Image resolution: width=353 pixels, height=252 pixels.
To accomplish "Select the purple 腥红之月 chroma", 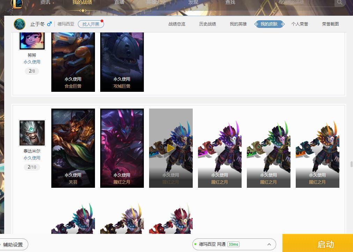I will click(220, 148).
